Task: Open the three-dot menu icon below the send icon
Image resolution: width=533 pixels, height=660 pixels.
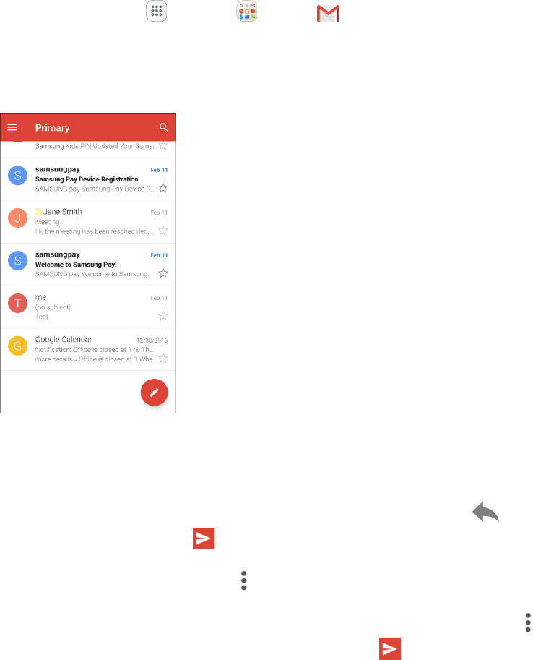Action: (244, 580)
